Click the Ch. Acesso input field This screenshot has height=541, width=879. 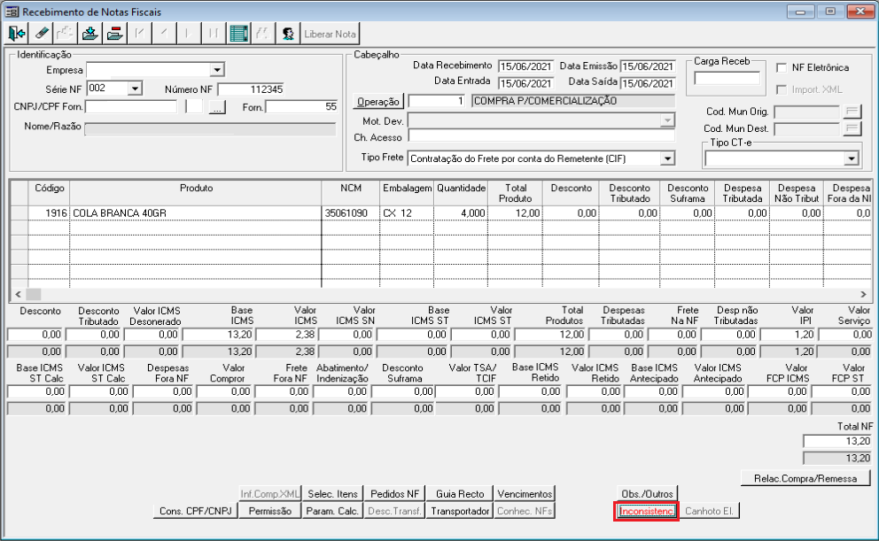click(x=541, y=136)
